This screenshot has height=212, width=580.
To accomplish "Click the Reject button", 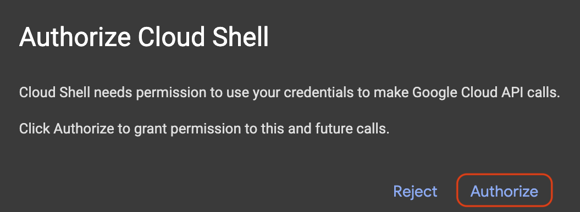I will (415, 191).
